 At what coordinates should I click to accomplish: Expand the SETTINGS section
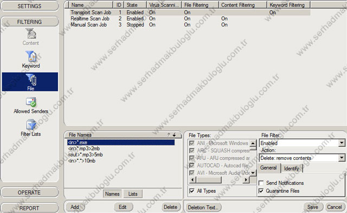[x=29, y=6]
